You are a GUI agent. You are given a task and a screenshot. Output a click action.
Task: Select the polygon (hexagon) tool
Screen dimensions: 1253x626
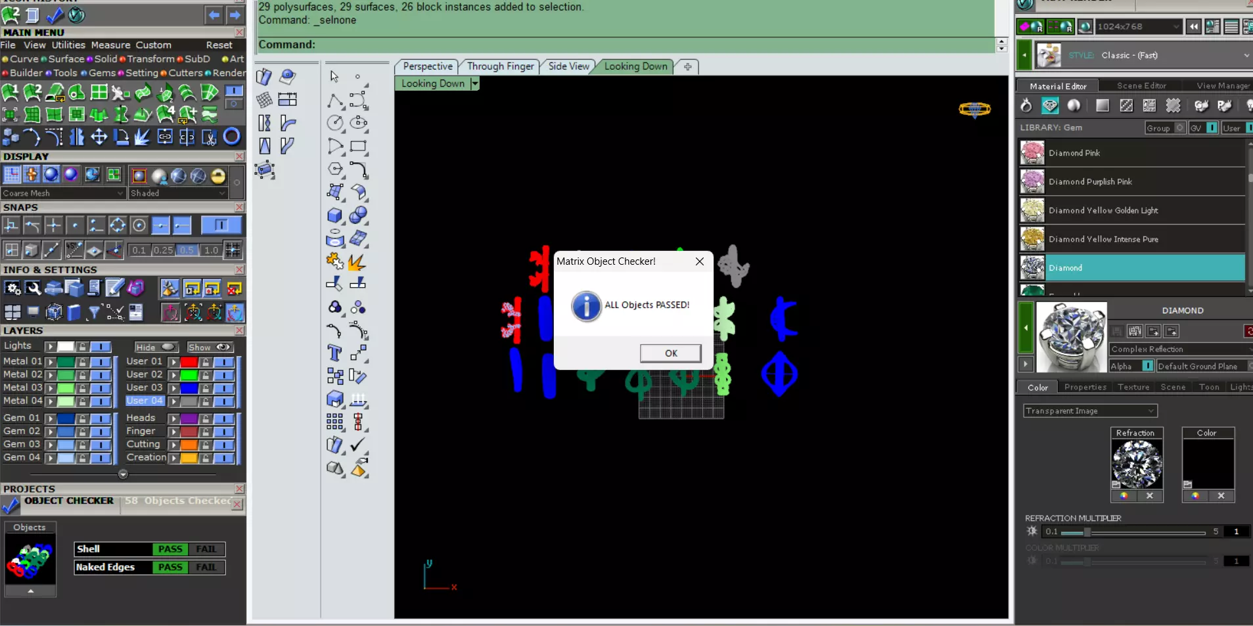335,169
